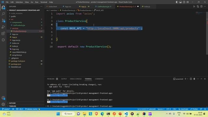
Task: Open the Comments panel tab
Action: (x=99, y=79)
